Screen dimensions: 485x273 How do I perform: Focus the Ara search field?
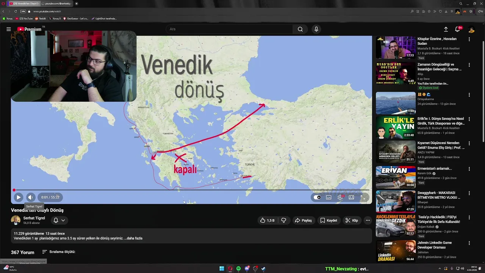tap(229, 29)
